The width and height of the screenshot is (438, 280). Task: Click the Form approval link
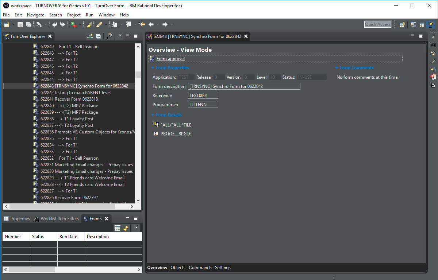170,59
